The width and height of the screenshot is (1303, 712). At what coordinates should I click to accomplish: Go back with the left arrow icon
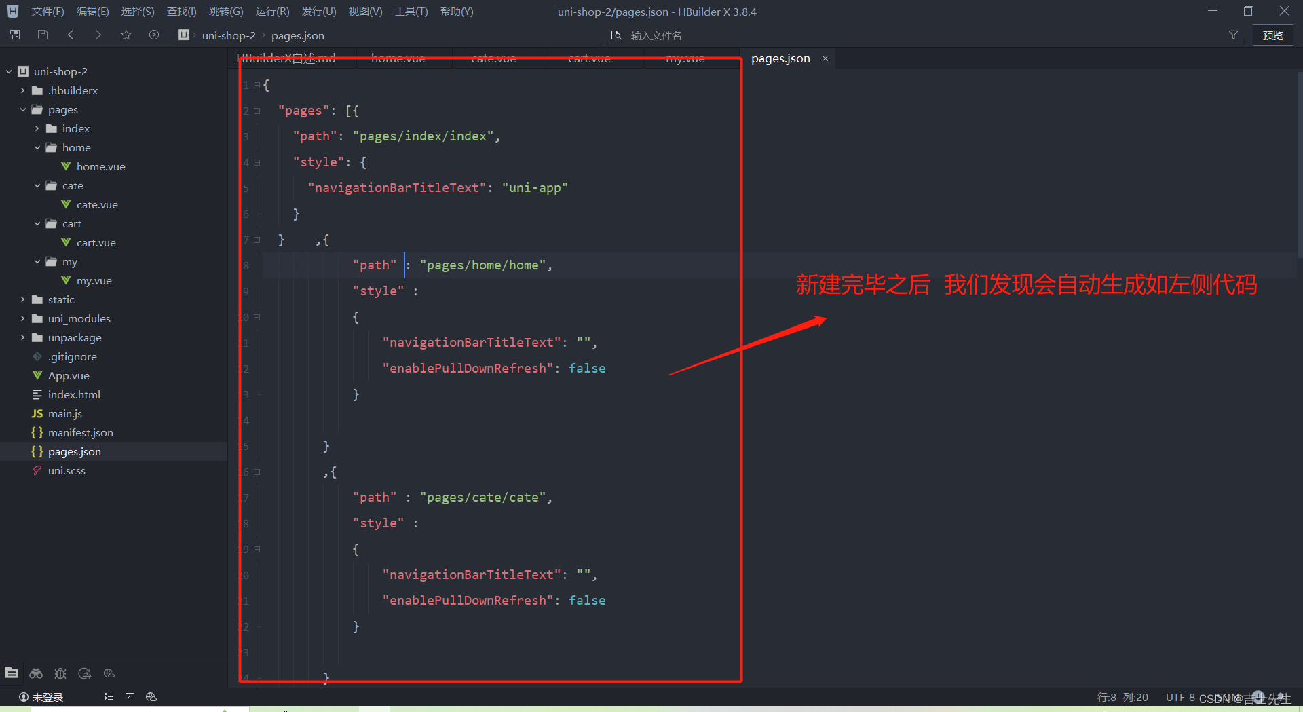[x=71, y=35]
